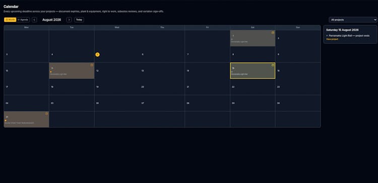Click the August 2026 month title
Viewport: 378px width, 183px height.
point(51,20)
